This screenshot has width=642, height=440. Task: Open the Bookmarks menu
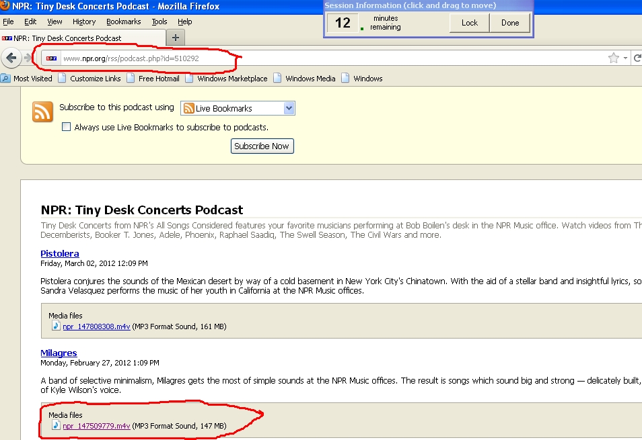click(124, 21)
